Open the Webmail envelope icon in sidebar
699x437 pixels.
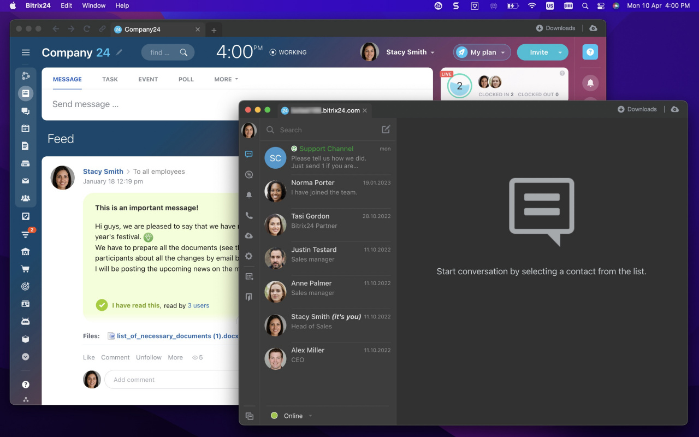(26, 181)
